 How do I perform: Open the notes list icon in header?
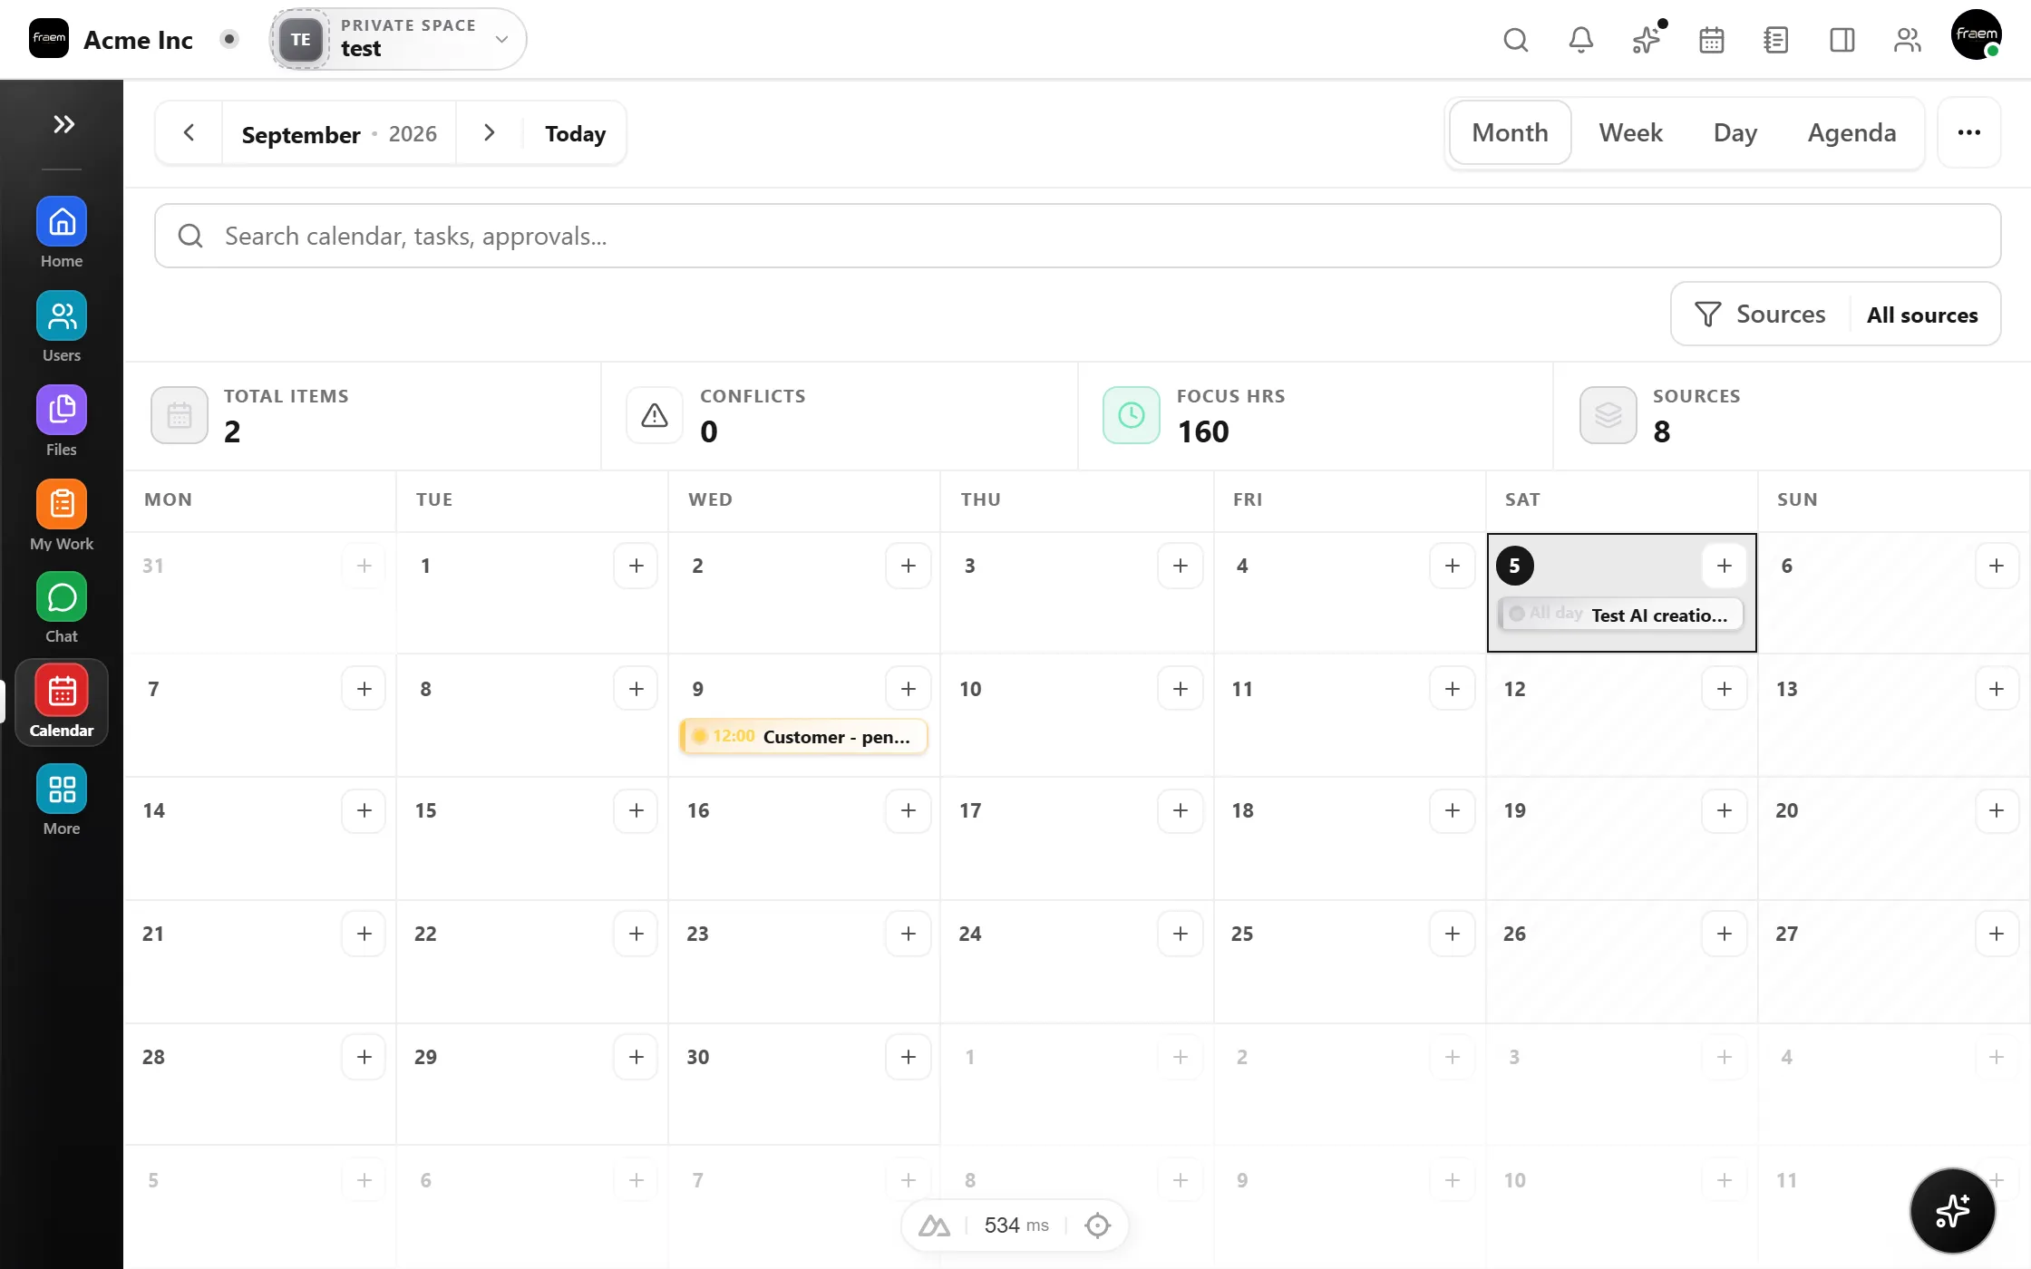1776,40
